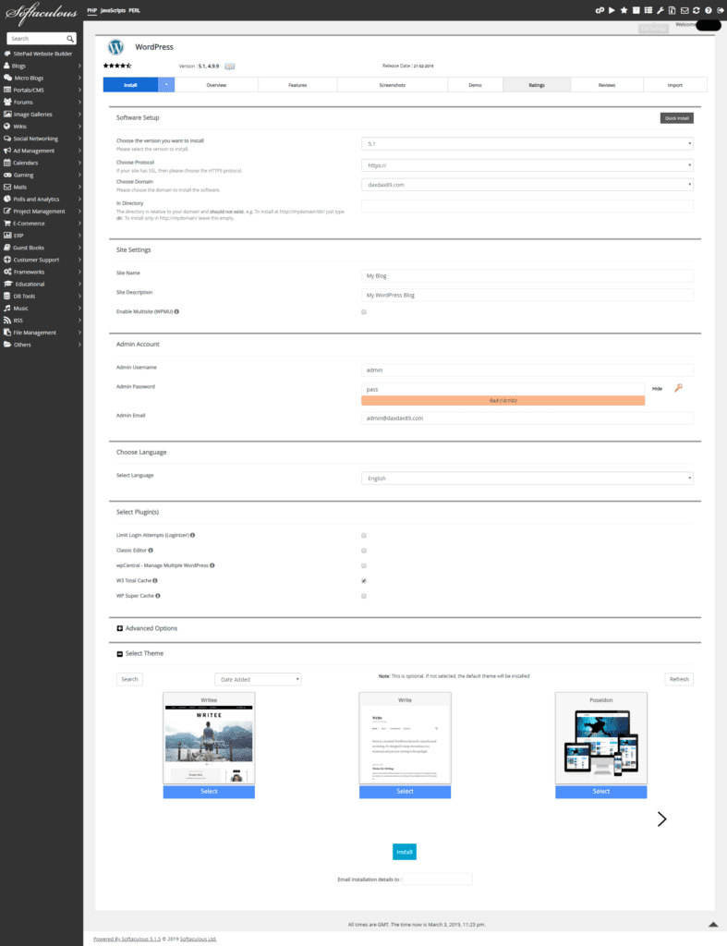Switch to the Overview tab

point(216,85)
